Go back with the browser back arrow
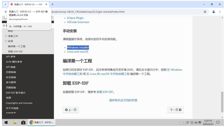 (x=5, y=12)
